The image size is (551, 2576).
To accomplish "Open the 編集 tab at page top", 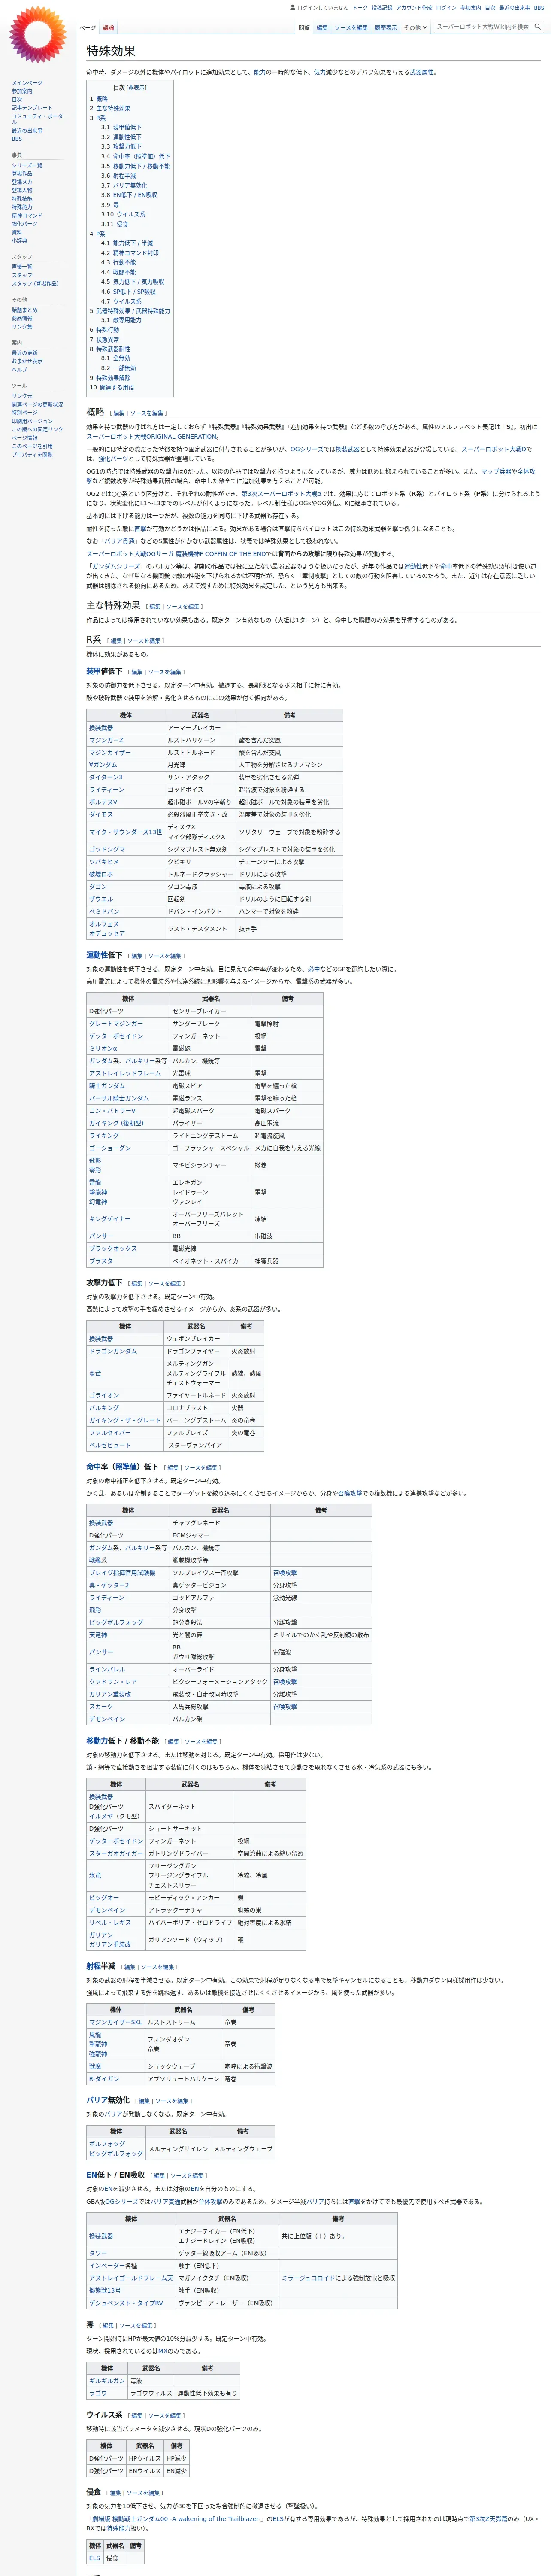I will (x=322, y=28).
